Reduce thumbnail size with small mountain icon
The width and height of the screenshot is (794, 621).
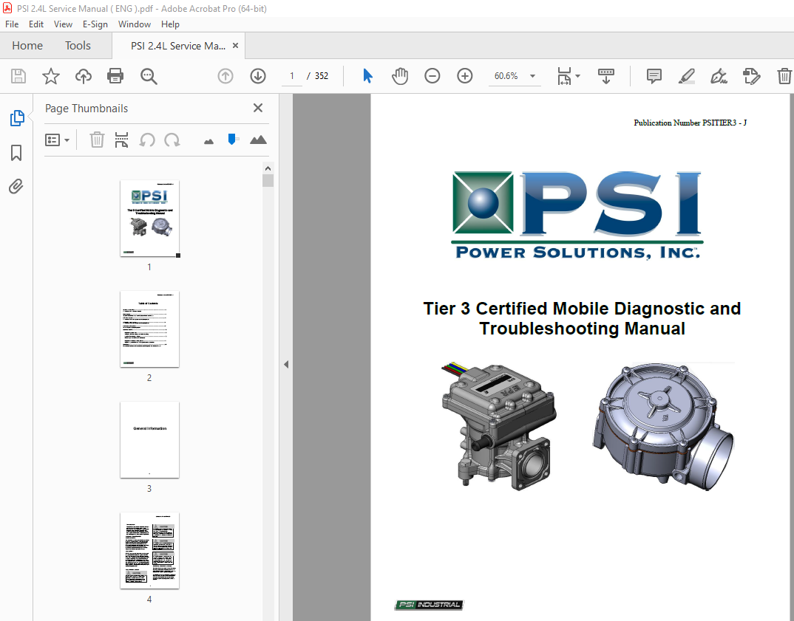(208, 142)
